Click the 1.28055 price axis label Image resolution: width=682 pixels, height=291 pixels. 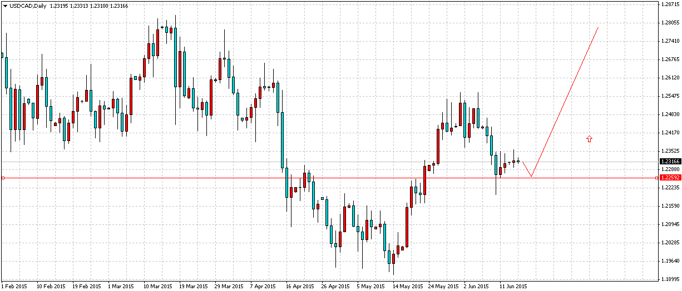click(670, 23)
